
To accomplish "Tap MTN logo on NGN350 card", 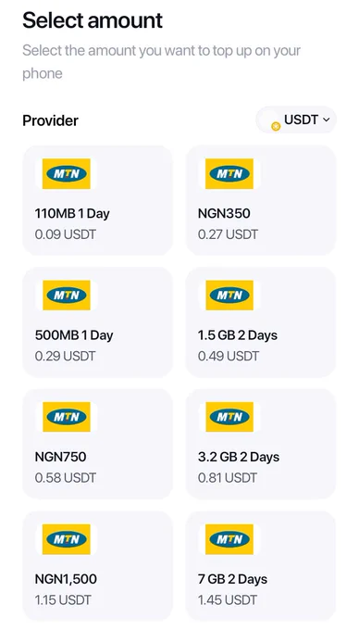I will (x=229, y=173).
